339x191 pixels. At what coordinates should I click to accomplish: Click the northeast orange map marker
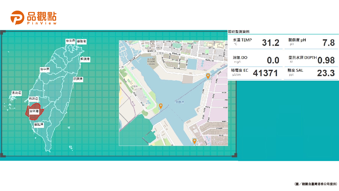tap(208, 76)
